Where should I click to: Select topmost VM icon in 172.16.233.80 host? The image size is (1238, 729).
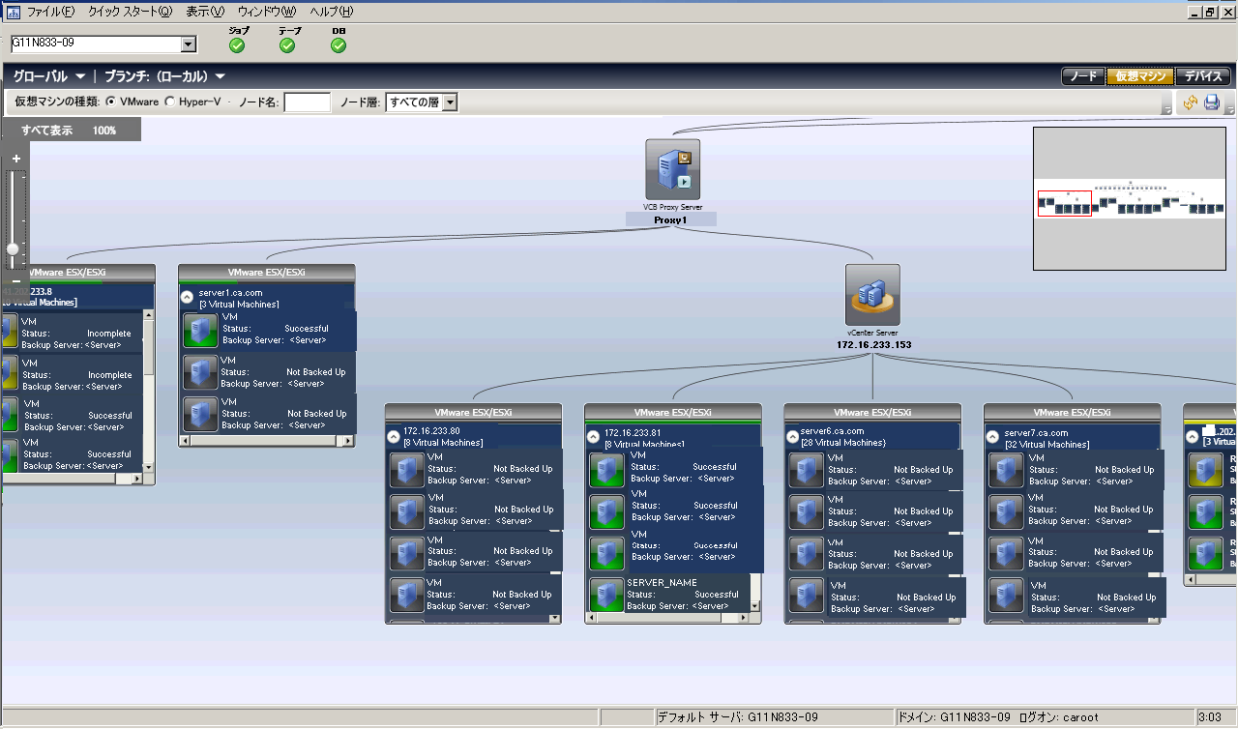[407, 470]
